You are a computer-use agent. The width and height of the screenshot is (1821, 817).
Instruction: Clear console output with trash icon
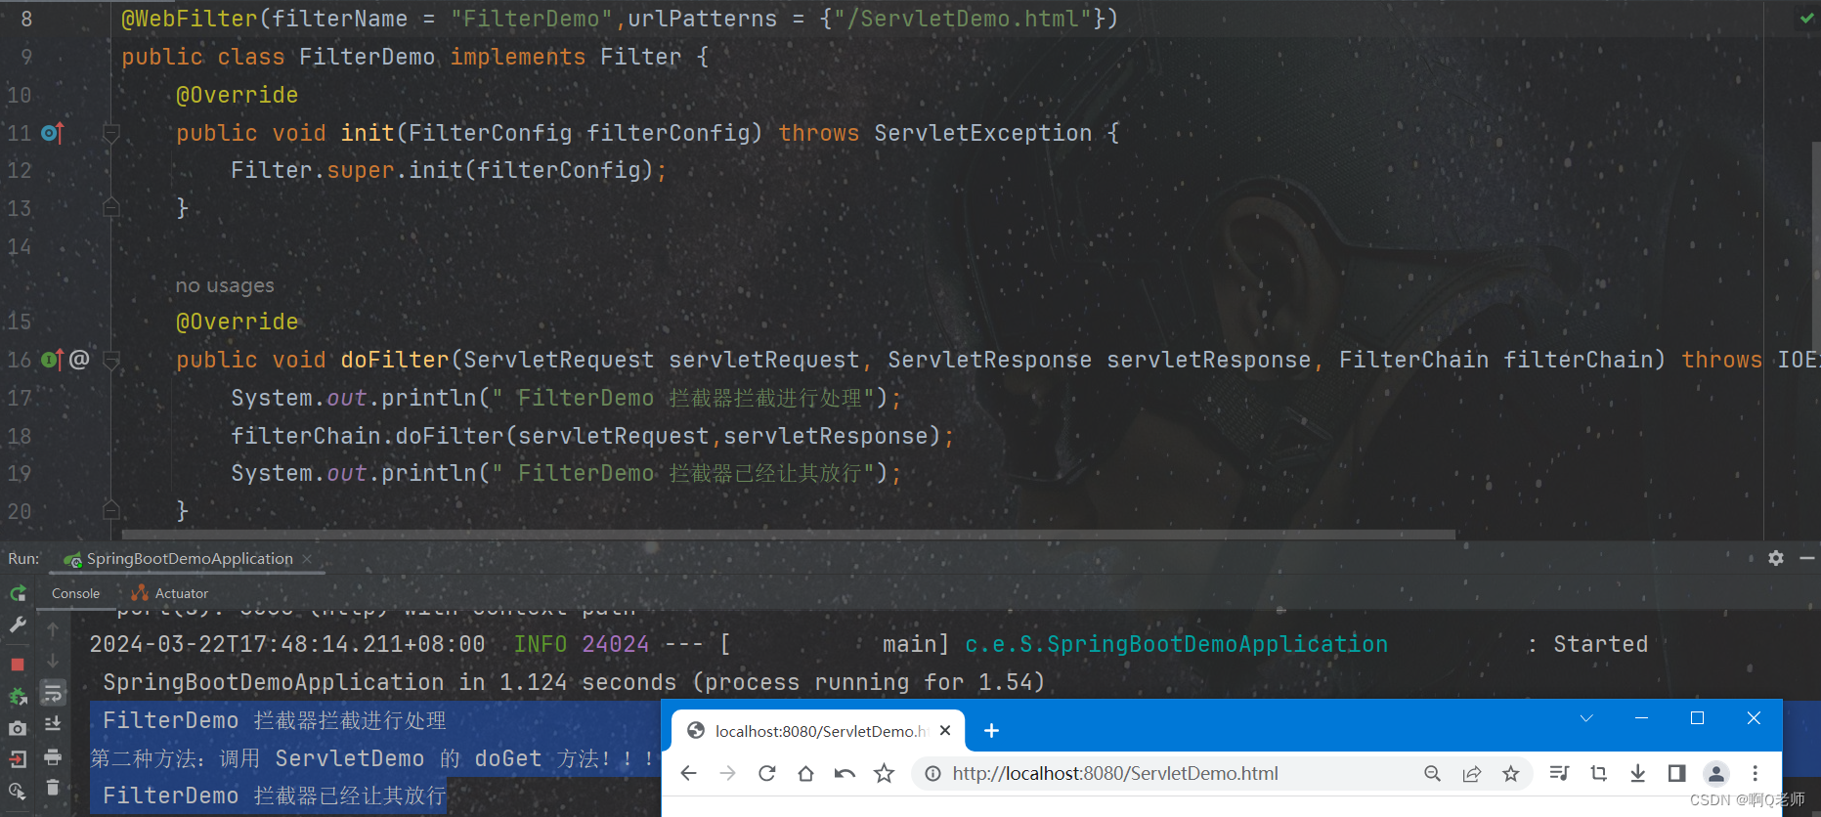tap(53, 788)
